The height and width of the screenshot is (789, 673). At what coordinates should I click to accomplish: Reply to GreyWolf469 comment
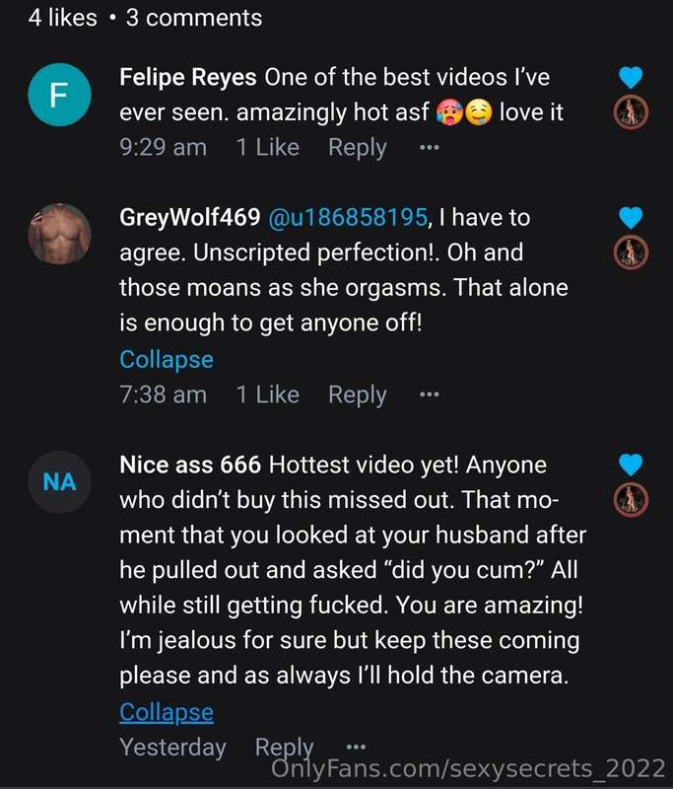pos(358,395)
